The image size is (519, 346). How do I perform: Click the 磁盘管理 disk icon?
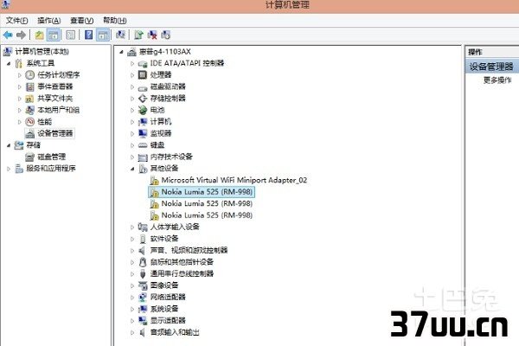click(x=29, y=157)
